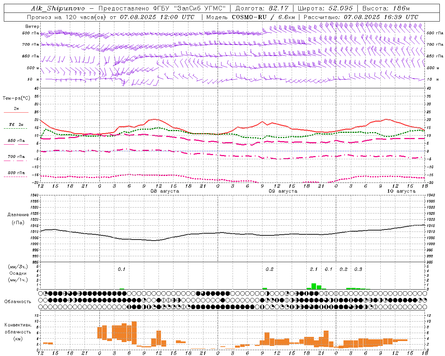Click the tallest green precipitation bar
The height and width of the screenshot is (356, 445).
(x=314, y=286)
